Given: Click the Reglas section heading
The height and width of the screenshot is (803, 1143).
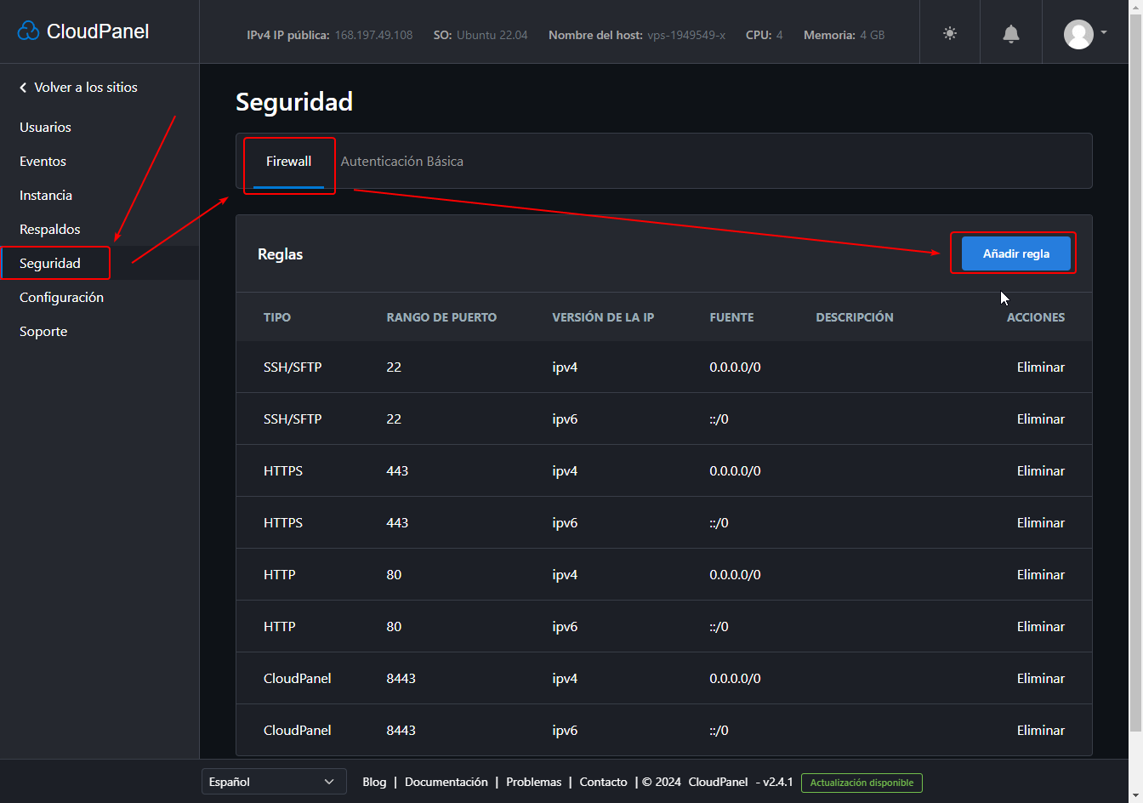Looking at the screenshot, I should pos(281,254).
